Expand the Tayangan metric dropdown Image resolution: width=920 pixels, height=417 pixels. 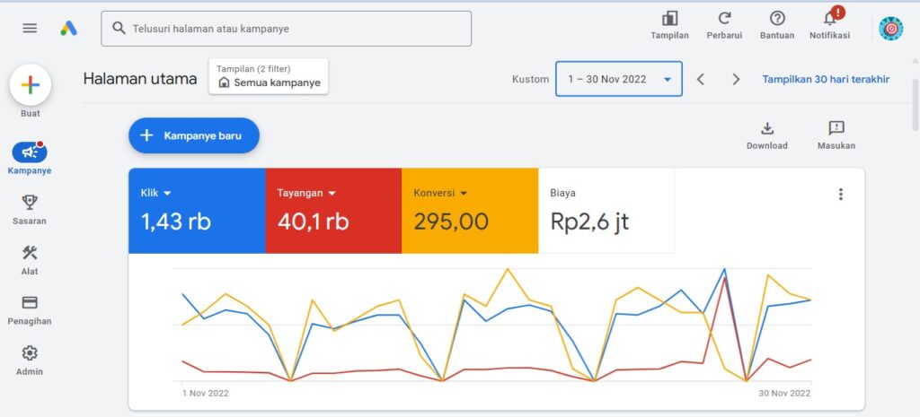(332, 193)
